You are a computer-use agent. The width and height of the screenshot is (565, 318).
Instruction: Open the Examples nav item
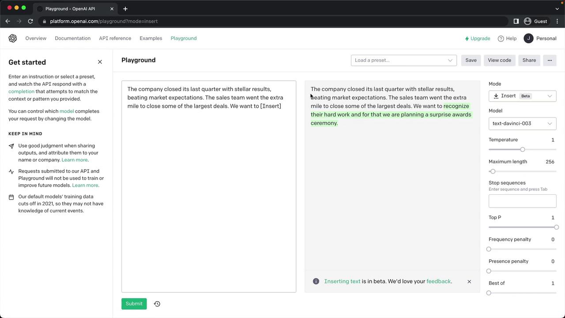coord(151,38)
